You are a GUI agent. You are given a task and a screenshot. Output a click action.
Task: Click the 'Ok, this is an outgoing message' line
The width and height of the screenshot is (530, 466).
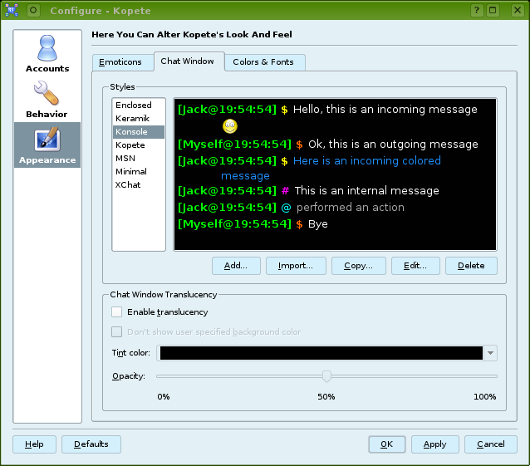pos(393,145)
